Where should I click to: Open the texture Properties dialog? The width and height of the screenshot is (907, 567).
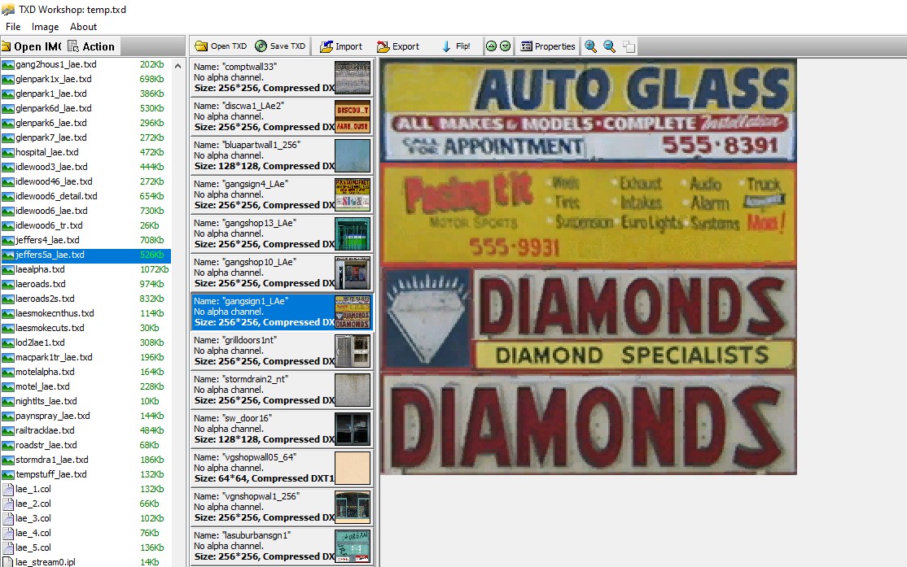(x=548, y=46)
